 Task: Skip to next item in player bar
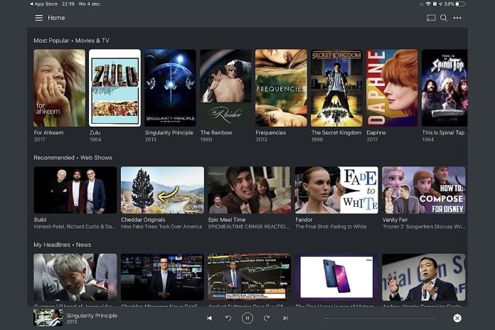click(285, 318)
